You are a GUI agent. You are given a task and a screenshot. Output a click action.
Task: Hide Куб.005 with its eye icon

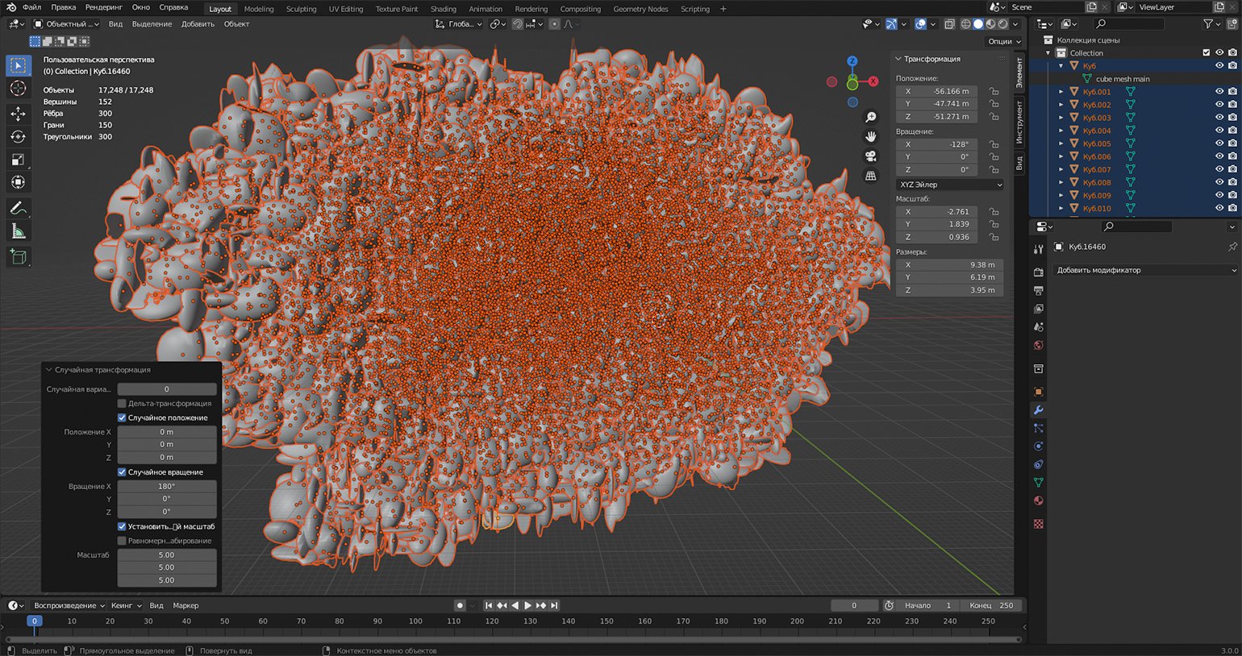pos(1219,143)
